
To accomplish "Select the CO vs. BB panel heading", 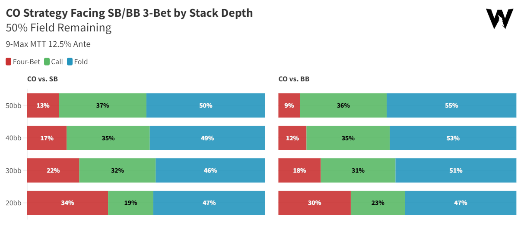I will pos(294,79).
